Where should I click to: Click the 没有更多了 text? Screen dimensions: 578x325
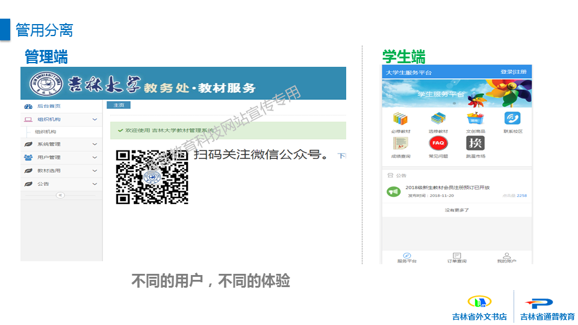[x=457, y=210]
